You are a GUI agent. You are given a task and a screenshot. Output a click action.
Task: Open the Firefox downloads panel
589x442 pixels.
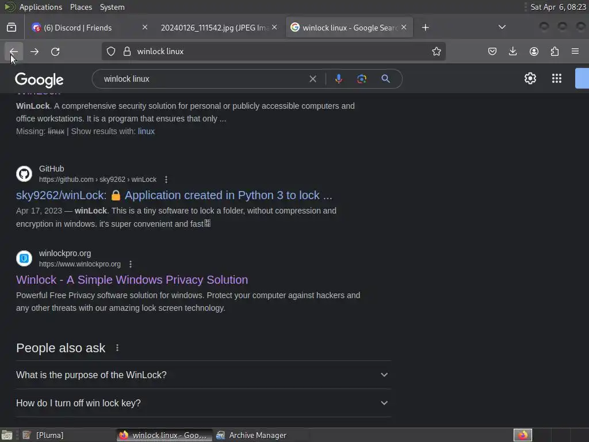pos(512,51)
